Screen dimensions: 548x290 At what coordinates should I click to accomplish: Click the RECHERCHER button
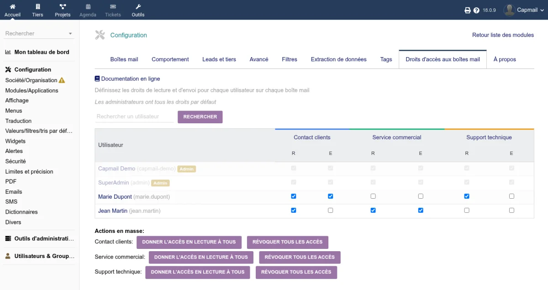tap(200, 117)
